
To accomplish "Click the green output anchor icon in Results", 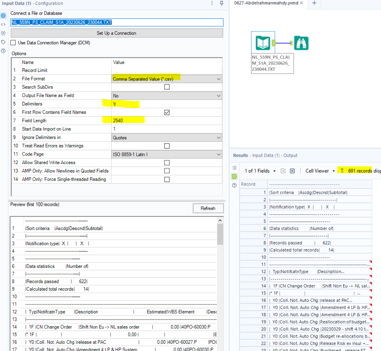I will pyautogui.click(x=234, y=176).
